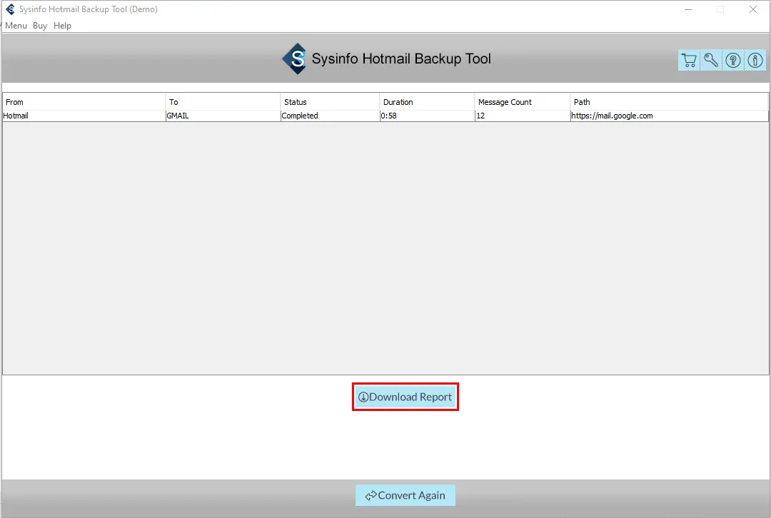Select the message count value 12
Viewport: 771px width, 518px height.
pos(523,116)
